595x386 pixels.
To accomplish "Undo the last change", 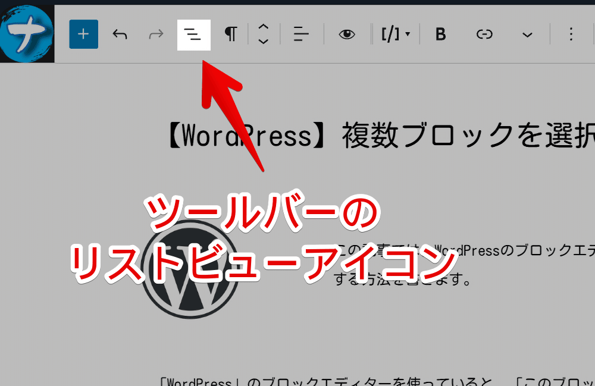I will pyautogui.click(x=119, y=34).
